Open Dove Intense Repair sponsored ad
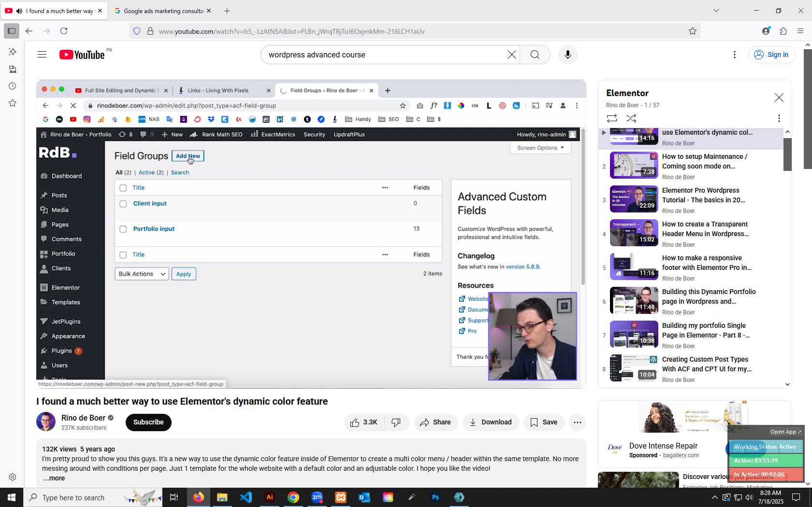Viewport: 812px width, 507px height. tap(664, 446)
